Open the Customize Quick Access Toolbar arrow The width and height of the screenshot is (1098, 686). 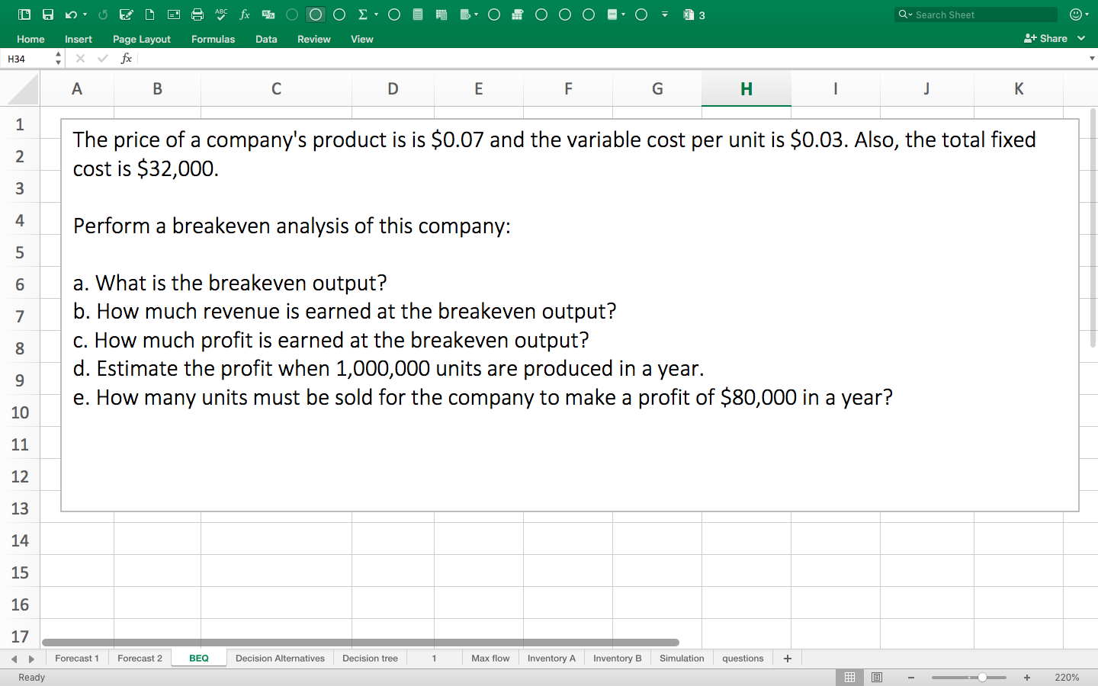pos(665,14)
